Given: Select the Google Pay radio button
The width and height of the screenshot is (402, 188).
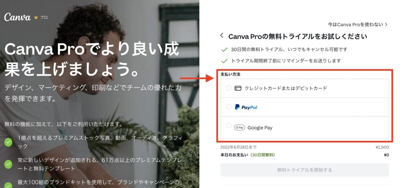Looking at the screenshot, I should [228, 125].
